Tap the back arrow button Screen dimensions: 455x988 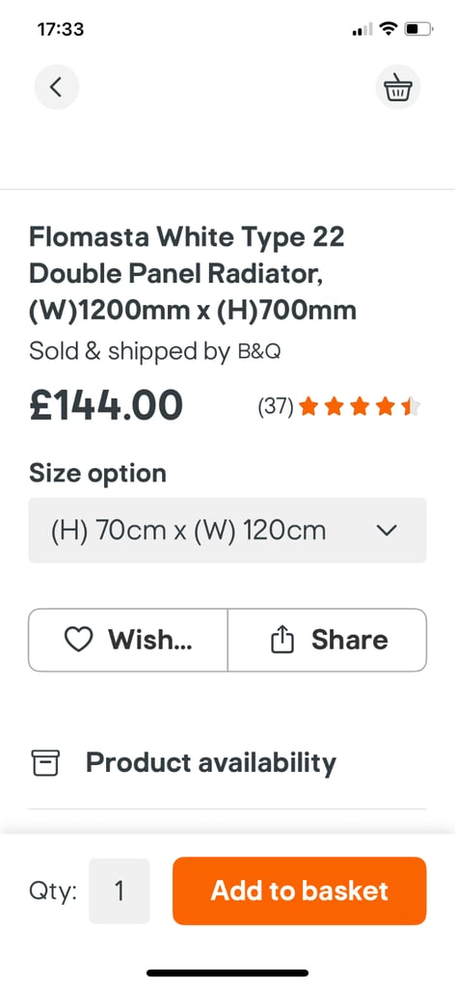(57, 87)
